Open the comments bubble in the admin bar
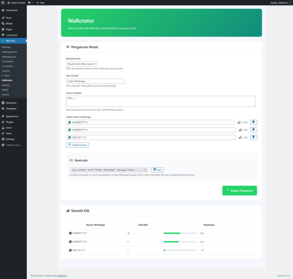293x279 pixels. point(29,3)
